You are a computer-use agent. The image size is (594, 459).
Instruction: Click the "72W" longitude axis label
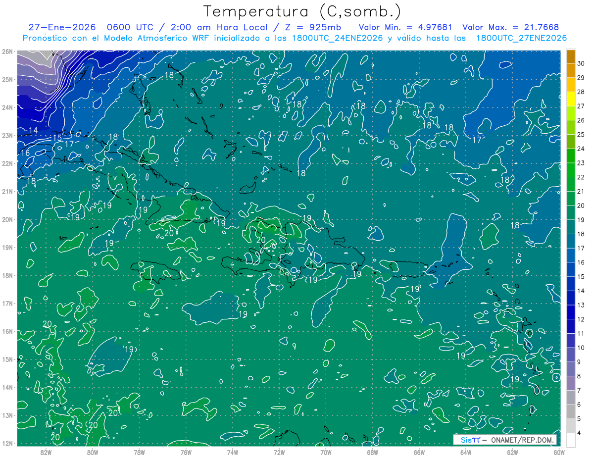[x=279, y=452]
